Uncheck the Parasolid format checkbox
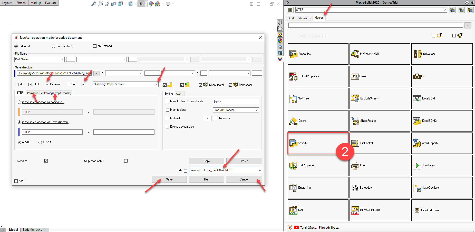This screenshot has height=232, width=475. (x=47, y=84)
